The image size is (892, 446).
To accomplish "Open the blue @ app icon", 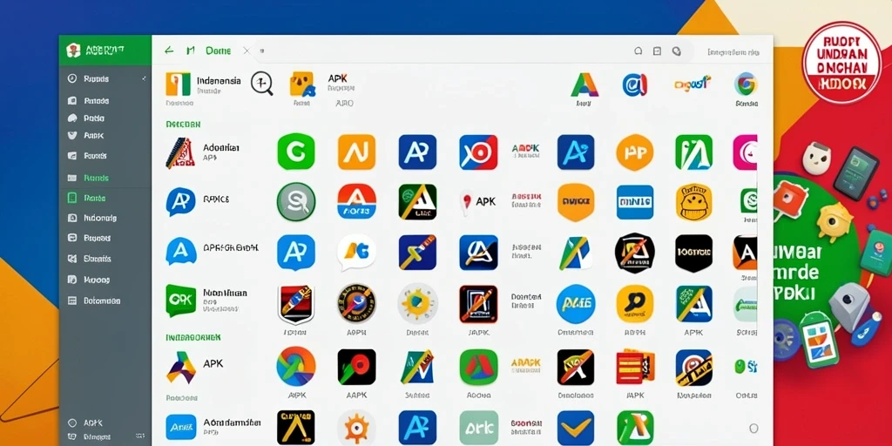I will pyautogui.click(x=634, y=84).
